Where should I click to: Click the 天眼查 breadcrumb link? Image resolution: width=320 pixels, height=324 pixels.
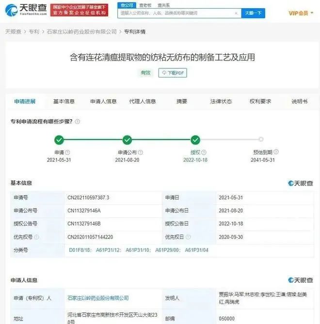[13, 31]
